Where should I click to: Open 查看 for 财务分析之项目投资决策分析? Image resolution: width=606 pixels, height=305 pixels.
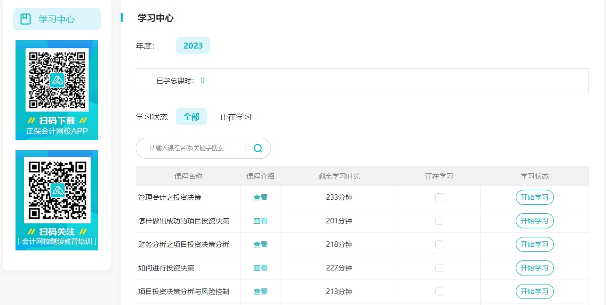pos(260,244)
